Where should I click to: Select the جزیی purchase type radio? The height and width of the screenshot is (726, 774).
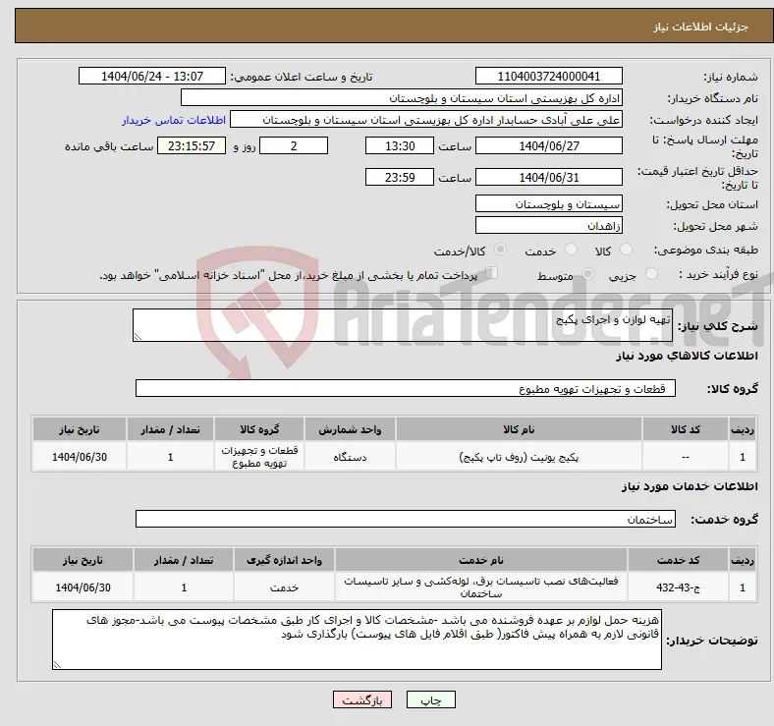click(x=651, y=274)
